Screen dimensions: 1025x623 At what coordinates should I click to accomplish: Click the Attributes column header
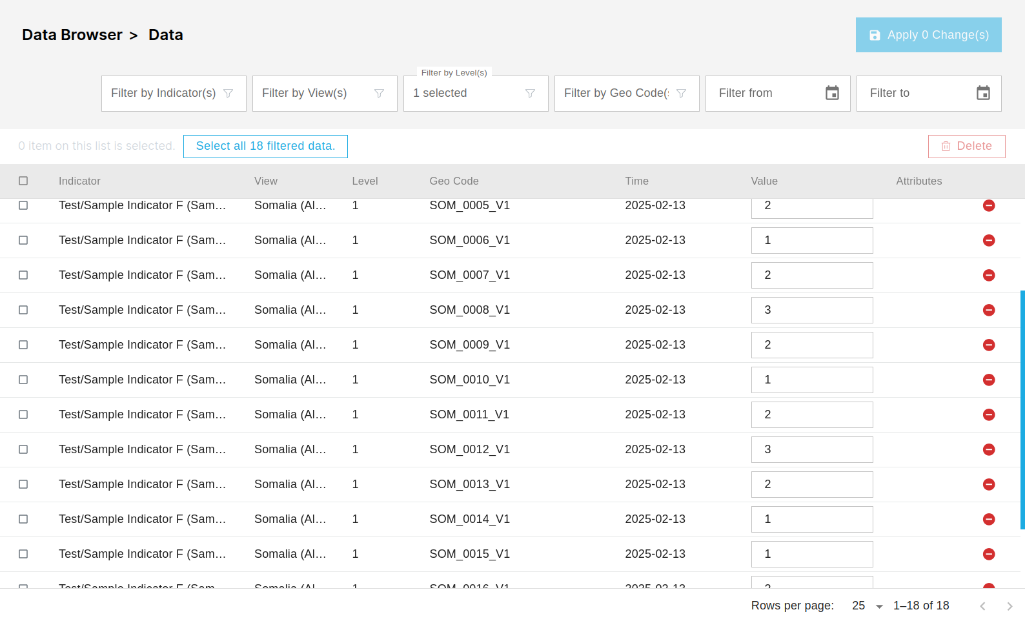918,181
